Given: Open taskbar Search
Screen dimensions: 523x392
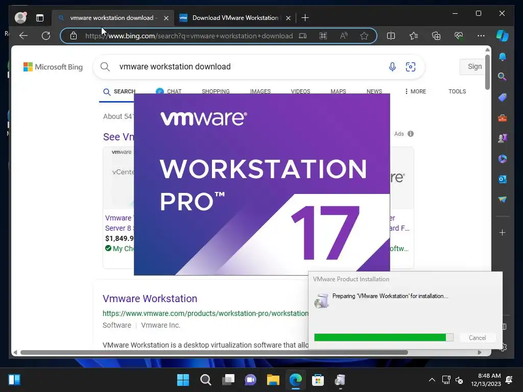Looking at the screenshot, I should pyautogui.click(x=205, y=380).
